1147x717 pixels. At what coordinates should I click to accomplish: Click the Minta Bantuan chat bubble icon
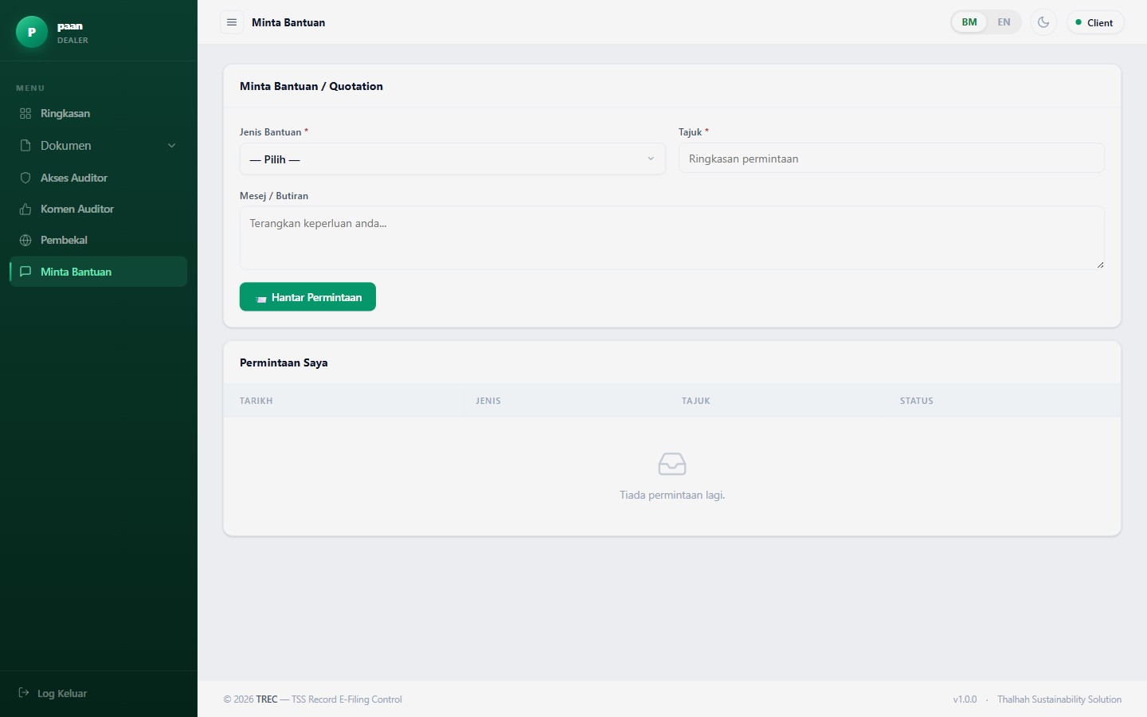25,272
